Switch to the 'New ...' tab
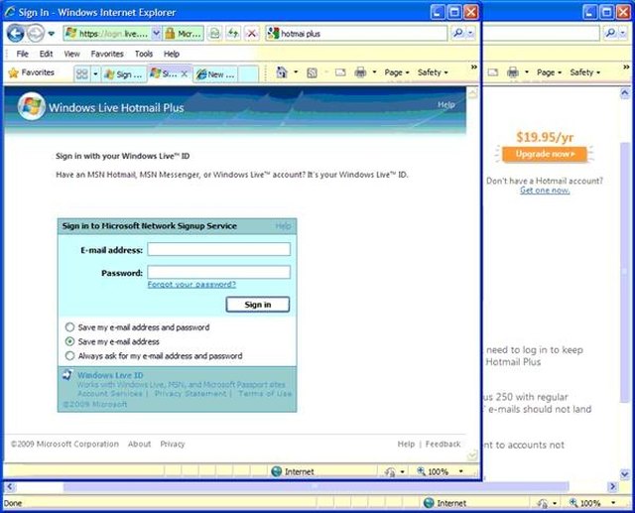 pyautogui.click(x=215, y=74)
